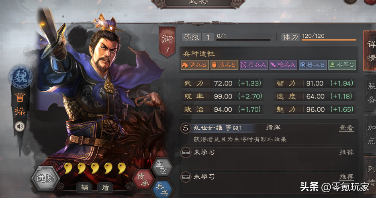This screenshot has height=198, width=376.
Task: Tap the 魏 faction emblem
Action: point(21,77)
